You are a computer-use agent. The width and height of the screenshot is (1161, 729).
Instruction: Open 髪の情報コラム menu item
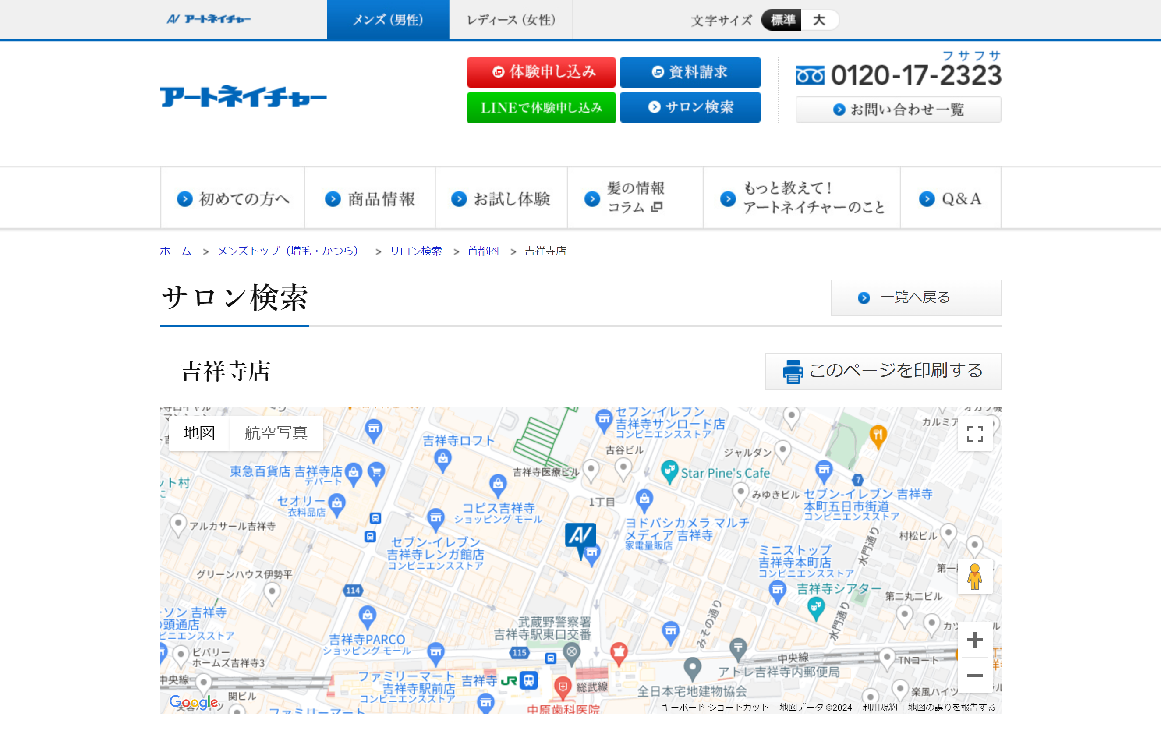[635, 198]
